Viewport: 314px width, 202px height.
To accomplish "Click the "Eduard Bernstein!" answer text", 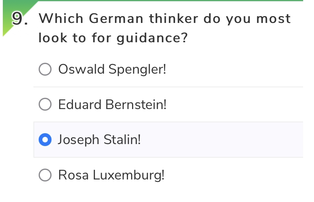I will coord(112,105).
